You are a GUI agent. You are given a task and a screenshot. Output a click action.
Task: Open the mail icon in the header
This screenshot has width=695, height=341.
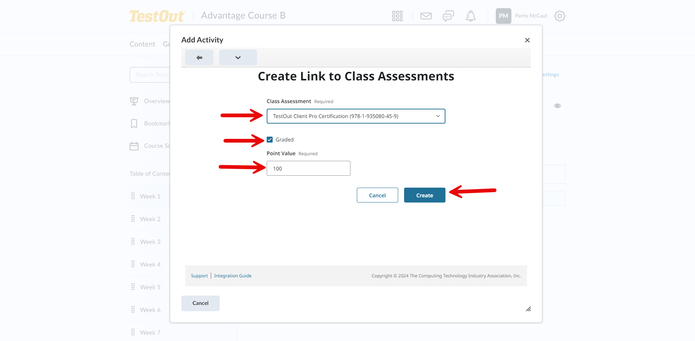pos(426,16)
